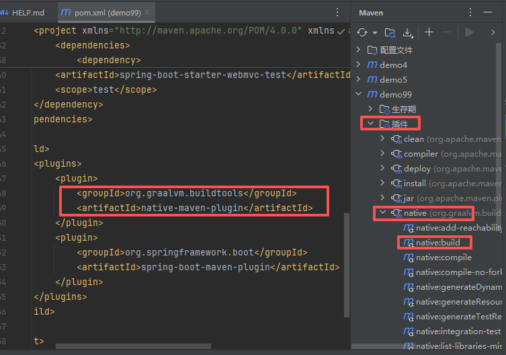Close the pom.xml (demo99) tab
The width and height of the screenshot is (506, 355).
(x=147, y=12)
